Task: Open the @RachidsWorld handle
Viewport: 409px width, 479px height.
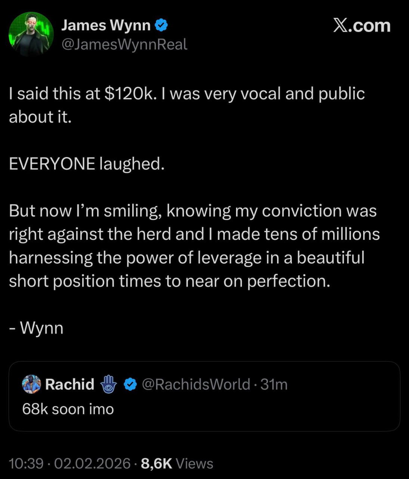Action: pyautogui.click(x=196, y=384)
